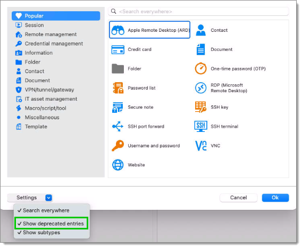Choose the One-time password (OTP) clock icon
This screenshot has height=248, width=302.
click(200, 68)
